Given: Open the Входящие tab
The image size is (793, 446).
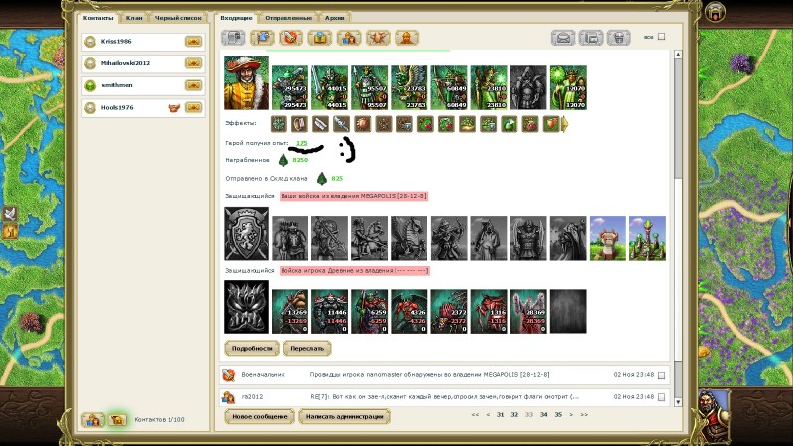Looking at the screenshot, I should [x=236, y=18].
